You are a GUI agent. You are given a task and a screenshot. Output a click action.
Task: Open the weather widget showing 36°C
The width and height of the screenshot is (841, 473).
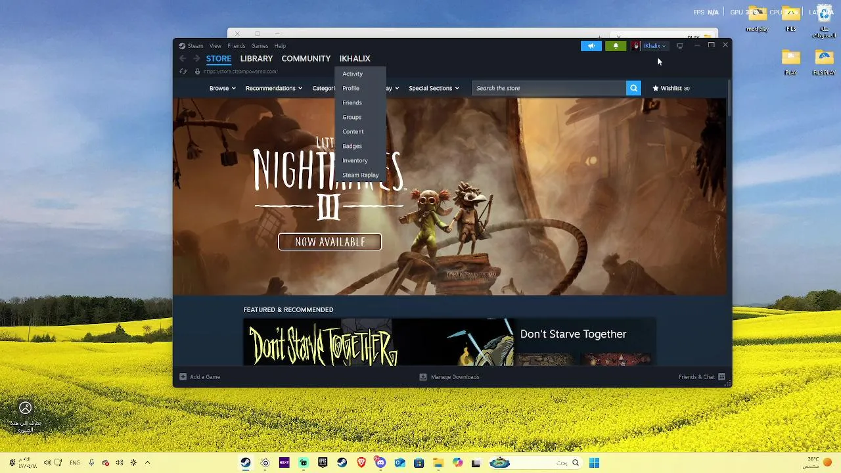click(x=819, y=462)
